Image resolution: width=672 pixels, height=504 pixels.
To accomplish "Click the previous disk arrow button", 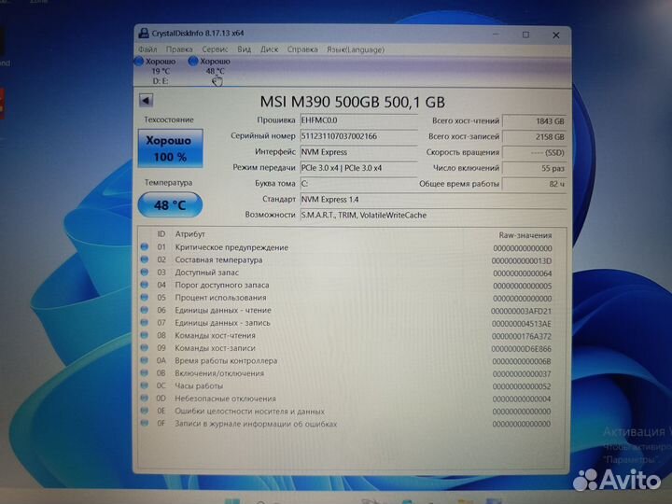I will point(147,101).
